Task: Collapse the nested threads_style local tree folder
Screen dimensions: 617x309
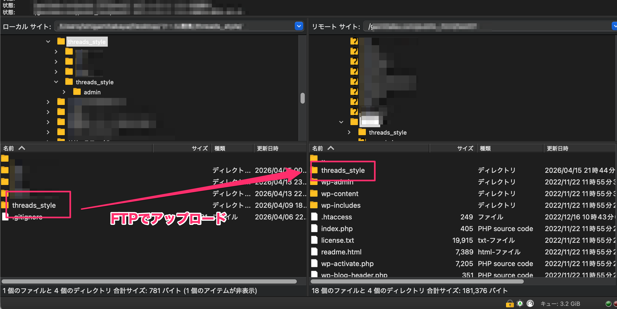Action: [56, 82]
